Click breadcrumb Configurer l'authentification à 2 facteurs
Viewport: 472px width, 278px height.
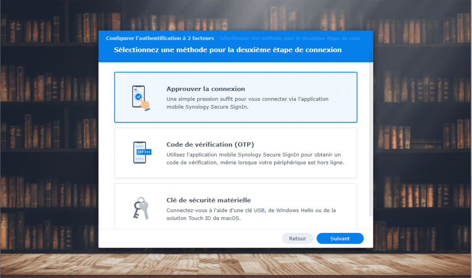pos(160,38)
